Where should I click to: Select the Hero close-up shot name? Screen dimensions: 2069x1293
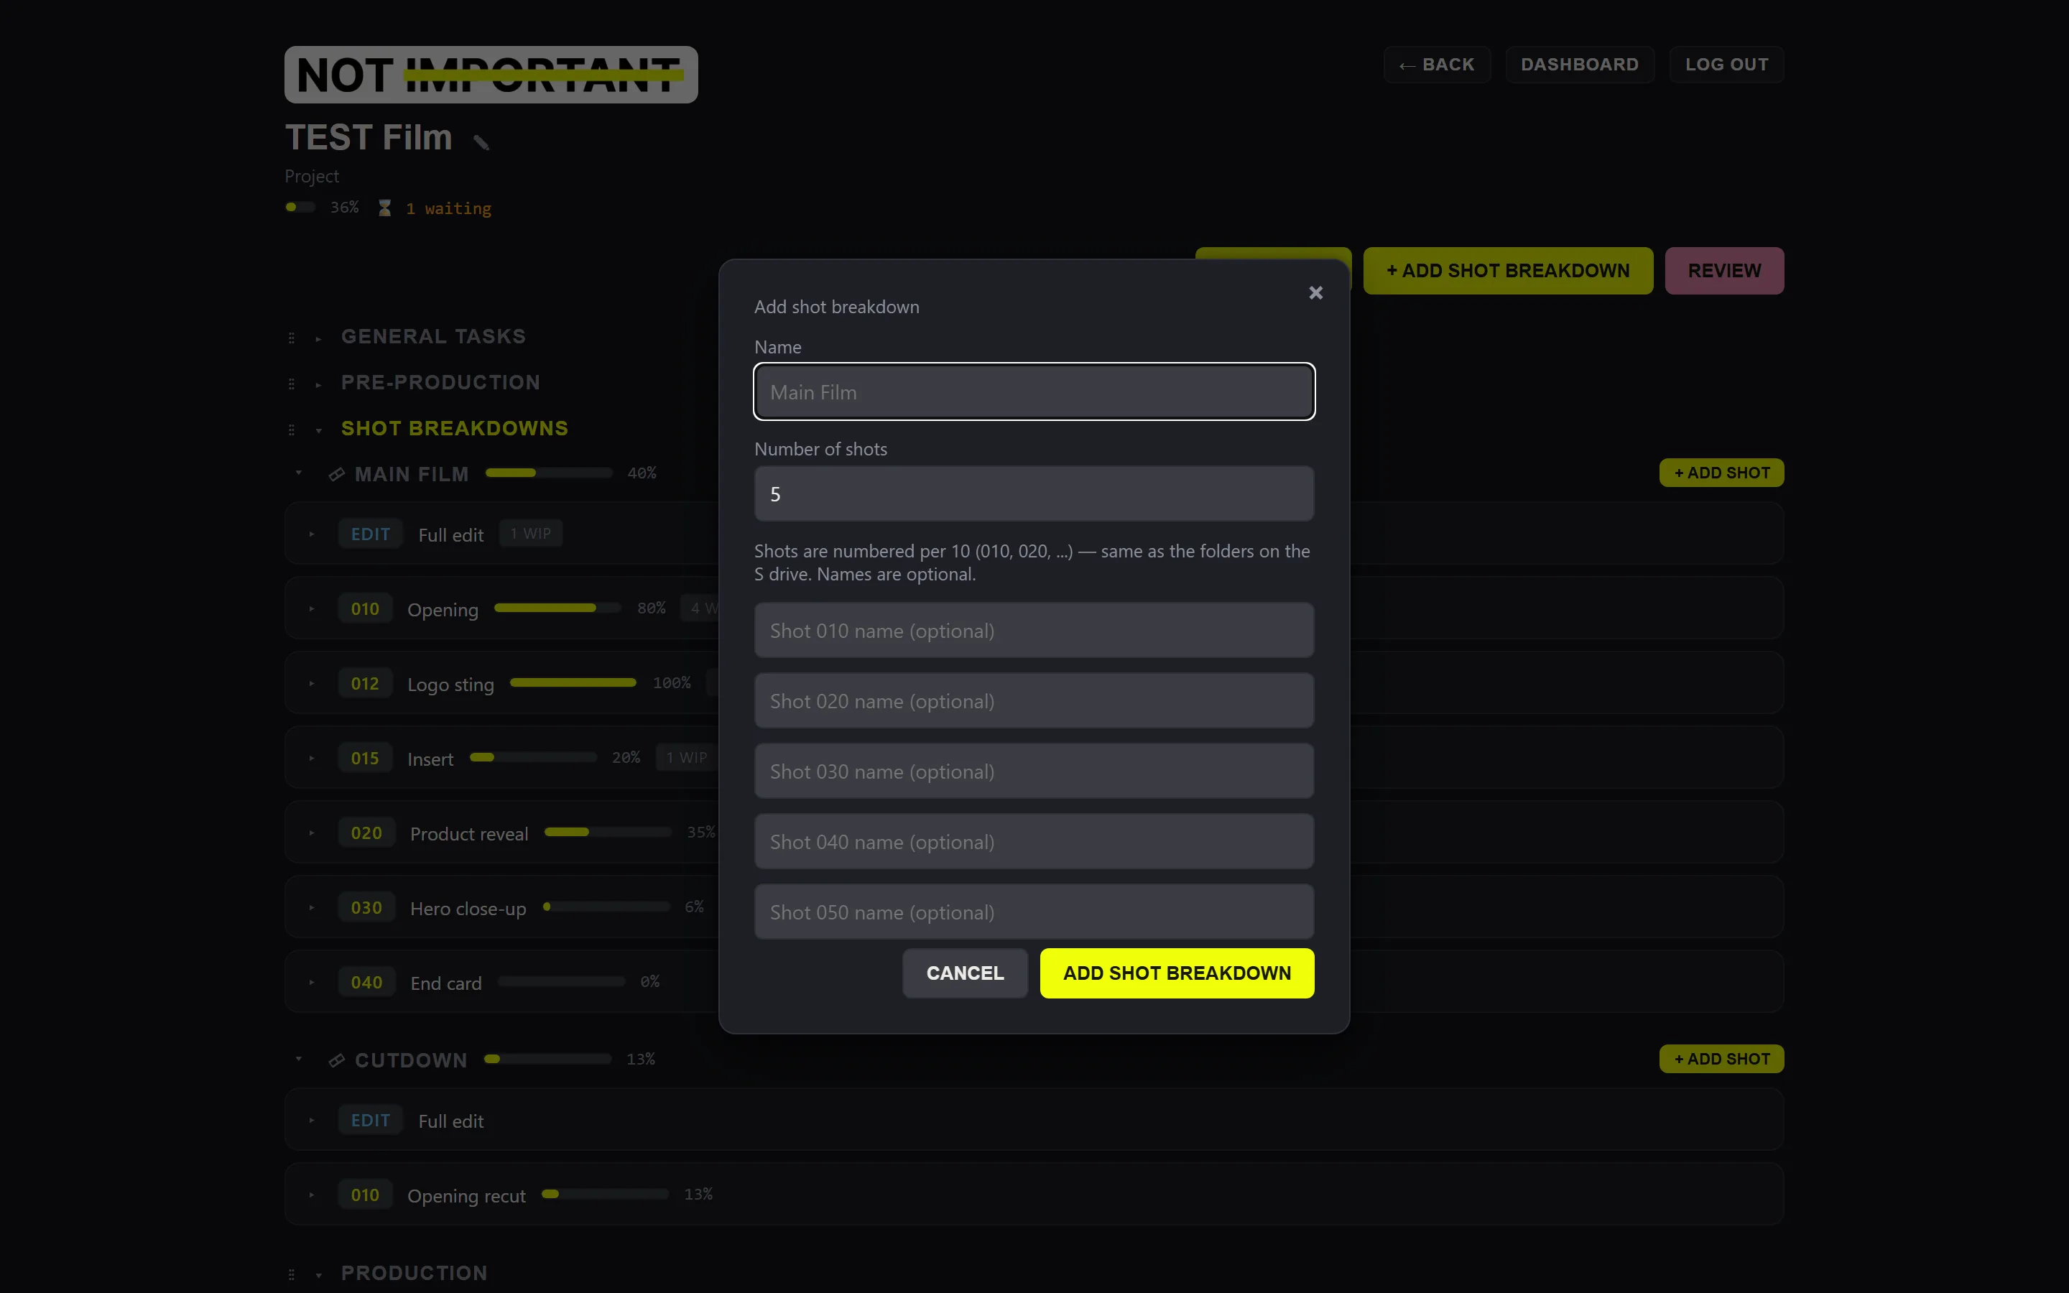468,909
